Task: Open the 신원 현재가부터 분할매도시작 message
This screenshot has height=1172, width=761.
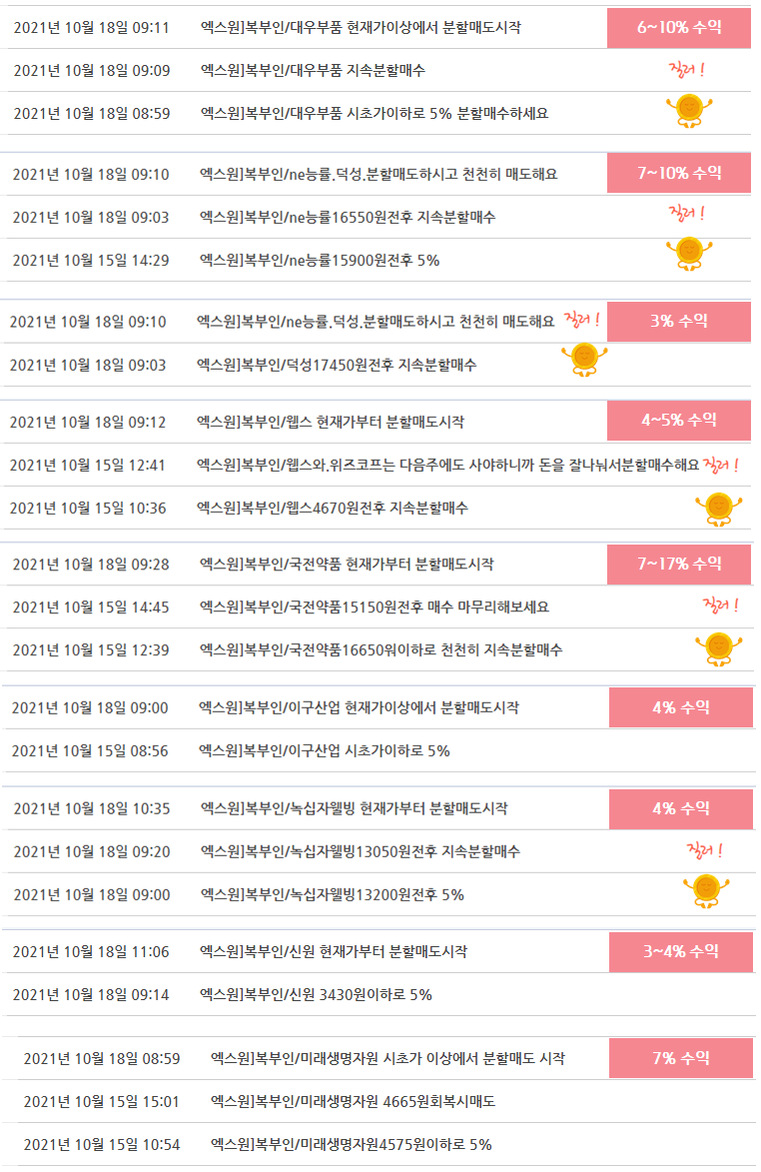Action: click(334, 951)
